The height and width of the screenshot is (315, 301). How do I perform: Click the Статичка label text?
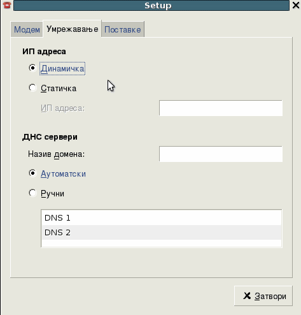[x=59, y=89]
